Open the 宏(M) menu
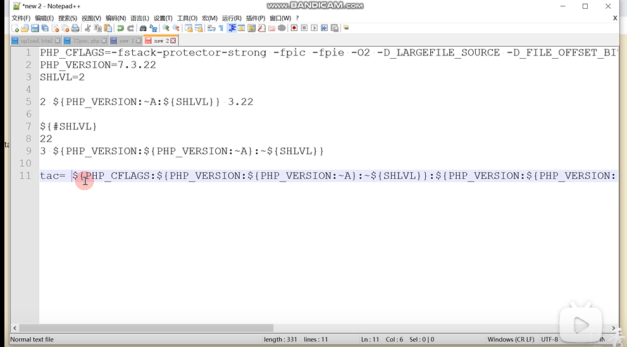 [x=209, y=18]
